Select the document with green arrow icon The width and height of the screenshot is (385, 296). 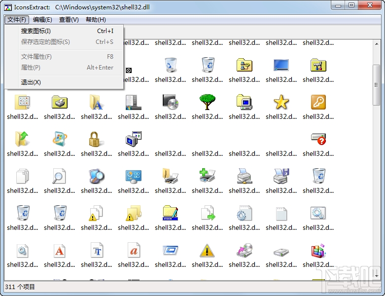207,213
